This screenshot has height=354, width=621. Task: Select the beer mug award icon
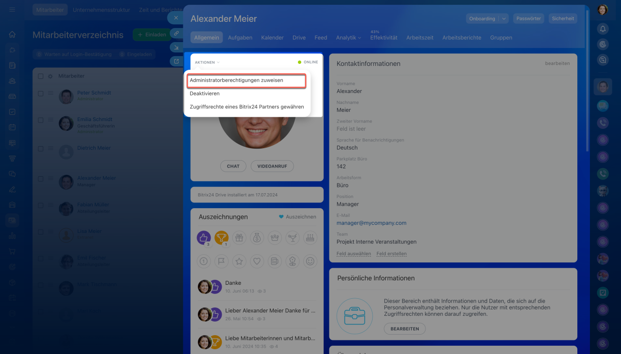pyautogui.click(x=275, y=261)
